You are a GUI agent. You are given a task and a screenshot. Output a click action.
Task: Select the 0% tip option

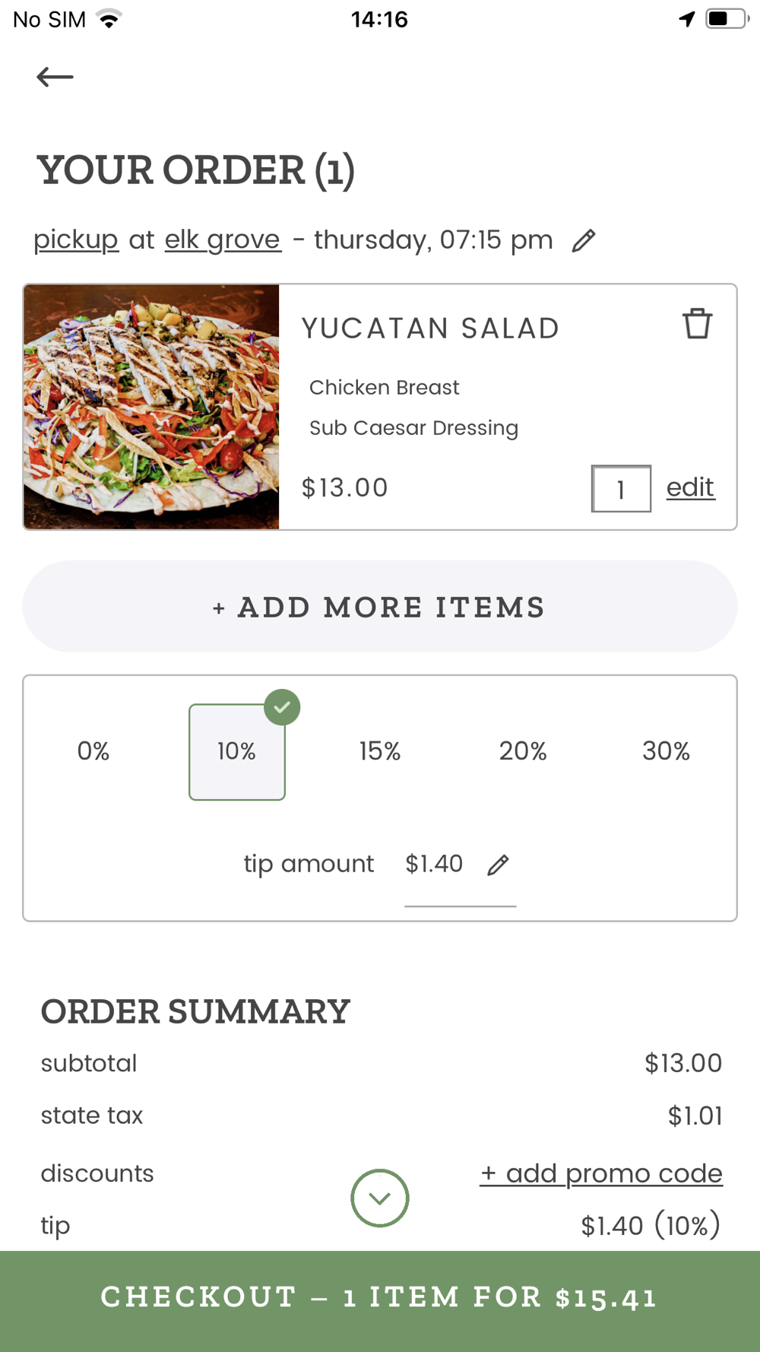click(x=93, y=751)
